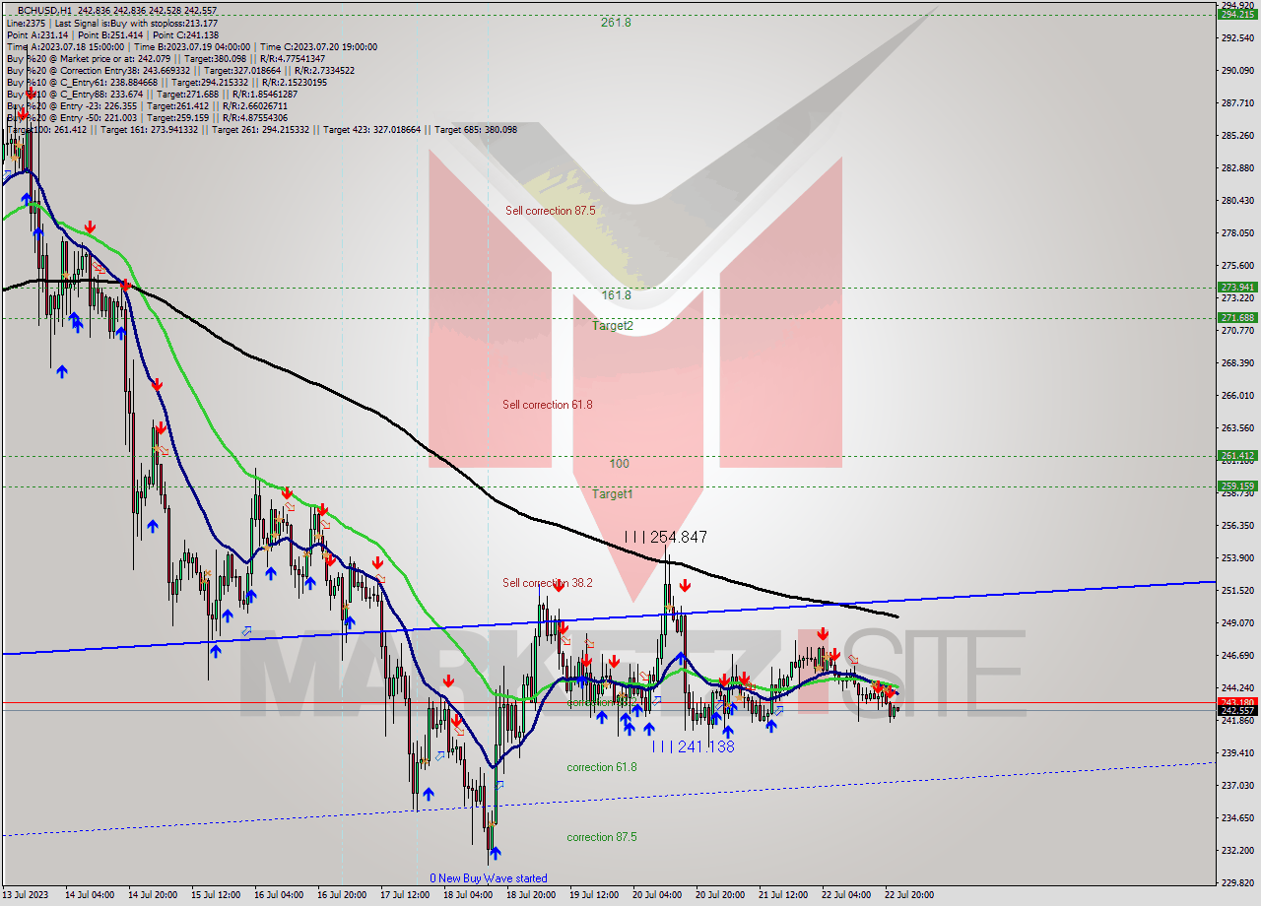
Task: Click the '15 Jul 12:00' time axis label
Action: (x=216, y=895)
